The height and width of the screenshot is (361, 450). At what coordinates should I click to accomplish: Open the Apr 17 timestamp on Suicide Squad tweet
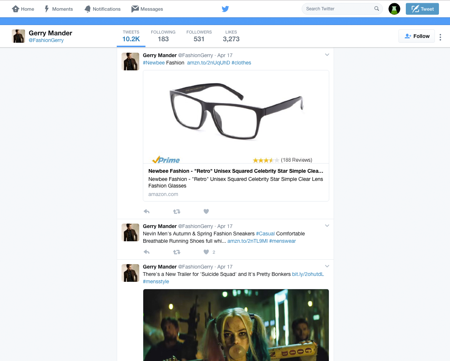click(x=225, y=267)
